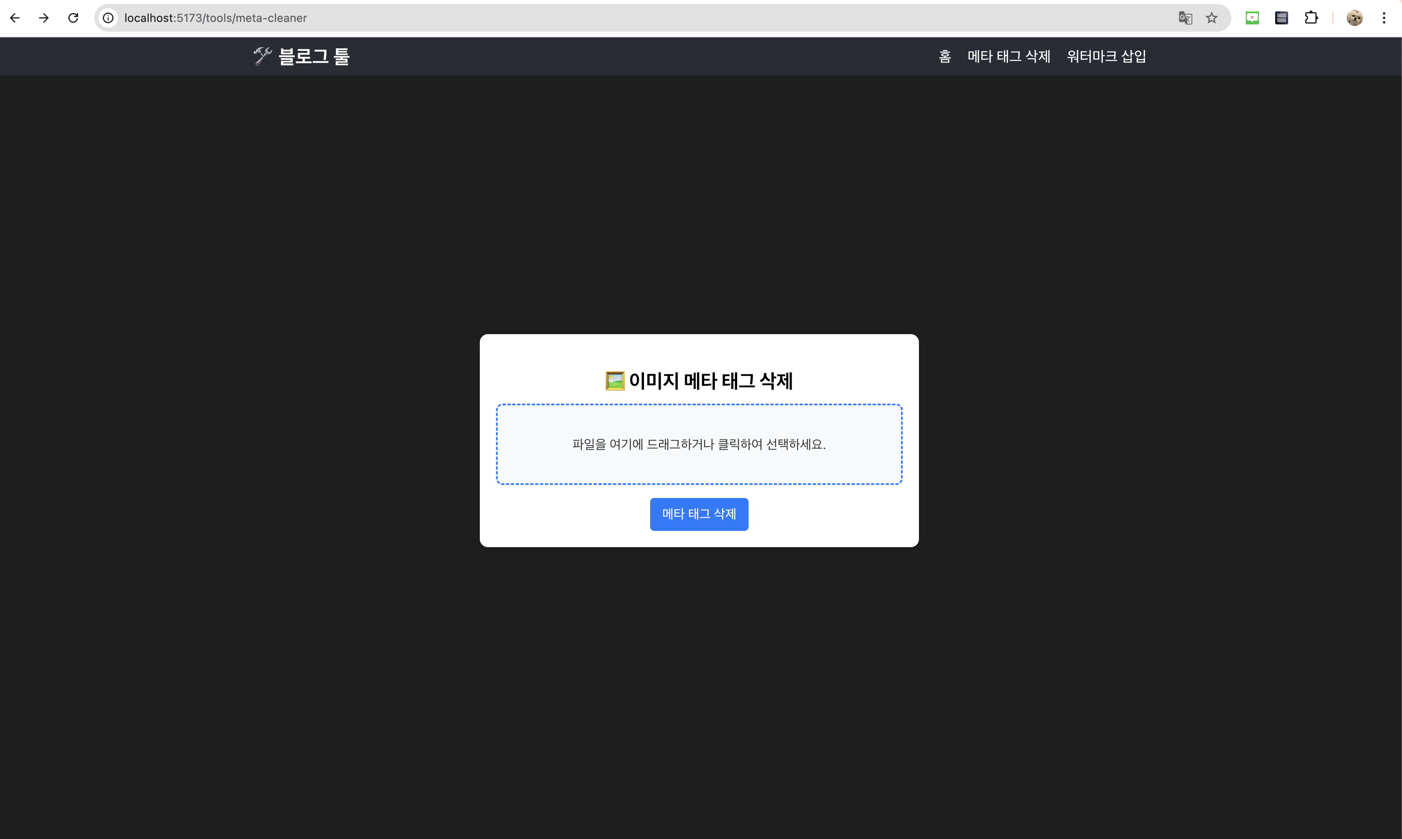This screenshot has height=839, width=1402.
Task: Click the browser reload icon
Action: coord(73,17)
